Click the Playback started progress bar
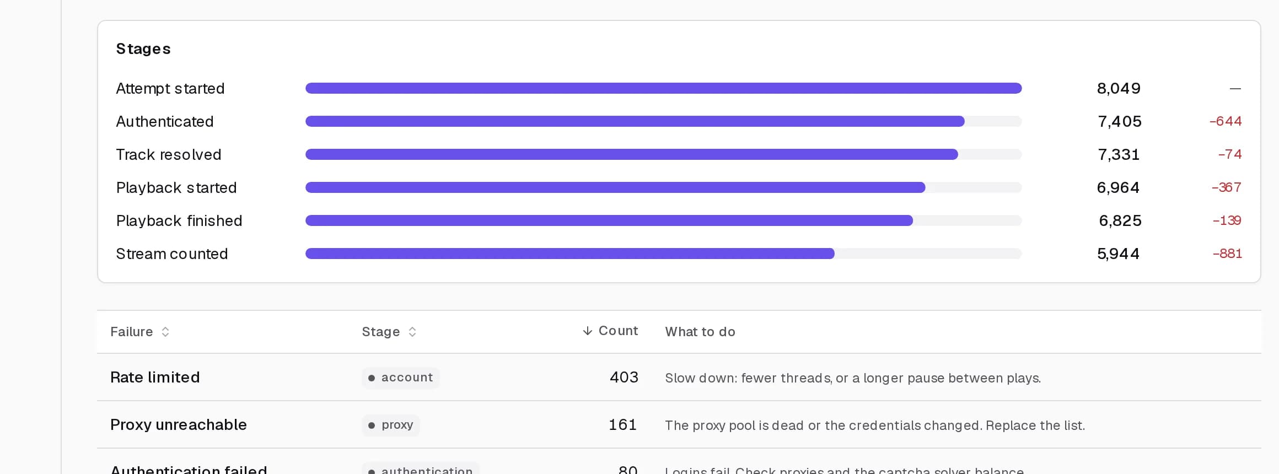 [664, 187]
